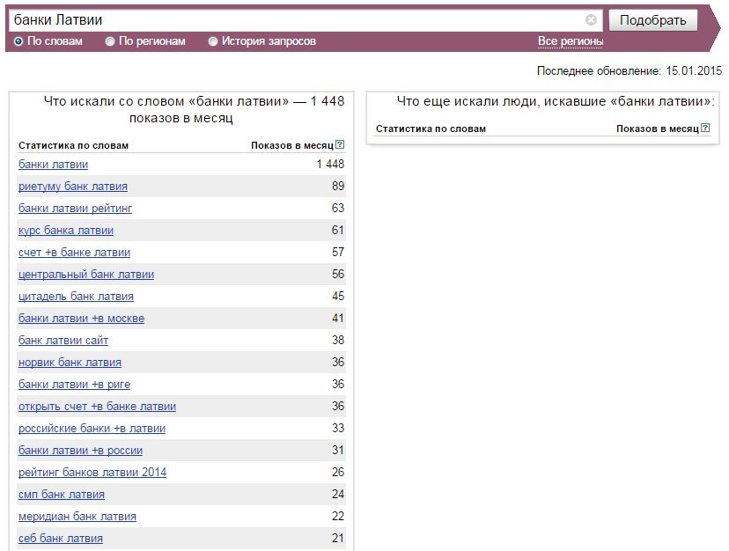Open the 'себ банк латвия' link

click(61, 539)
